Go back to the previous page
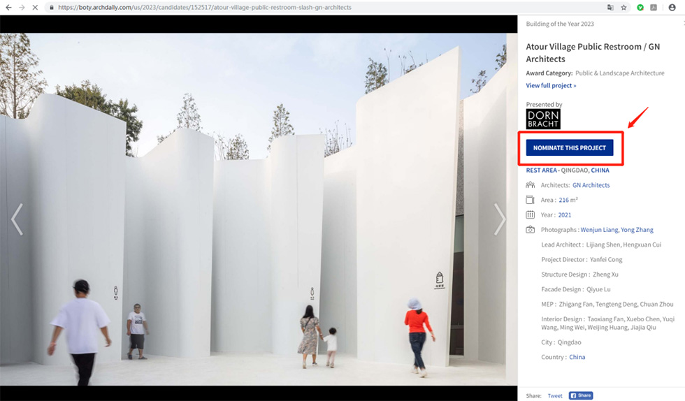Screen dimensions: 685x401 pyautogui.click(x=8, y=7)
